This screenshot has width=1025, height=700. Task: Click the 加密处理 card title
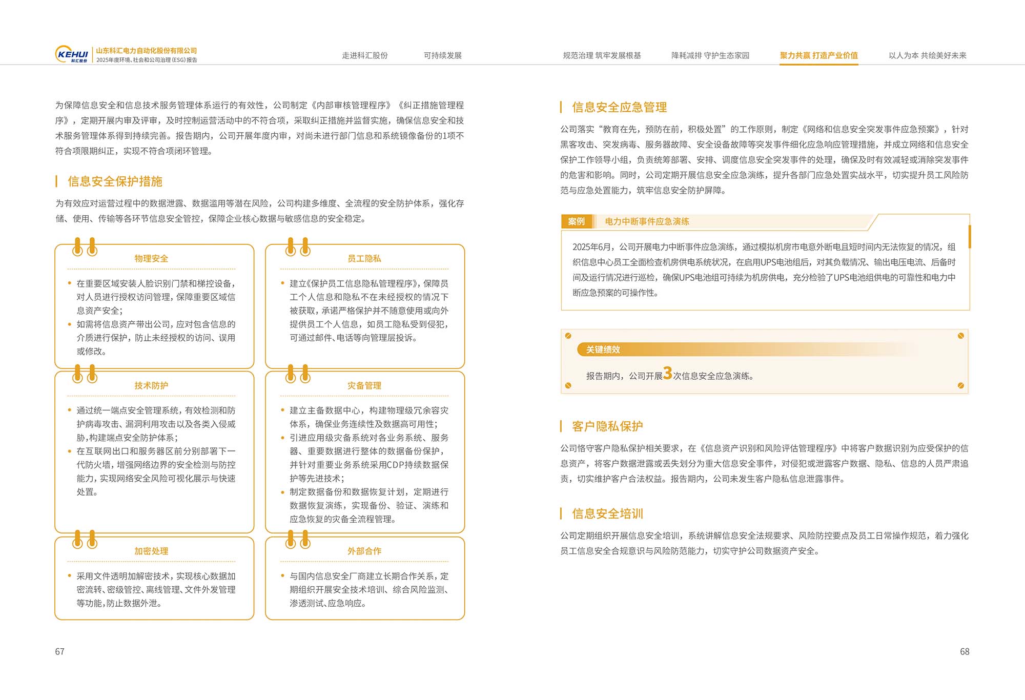click(x=151, y=551)
